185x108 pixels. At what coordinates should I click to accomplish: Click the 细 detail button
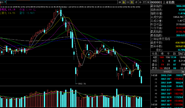(183, 72)
